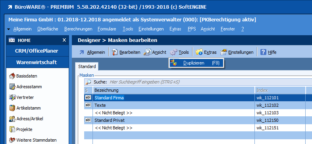Open the Allgemein menu in main menu bar
312x144 pixels.
click(23, 29)
